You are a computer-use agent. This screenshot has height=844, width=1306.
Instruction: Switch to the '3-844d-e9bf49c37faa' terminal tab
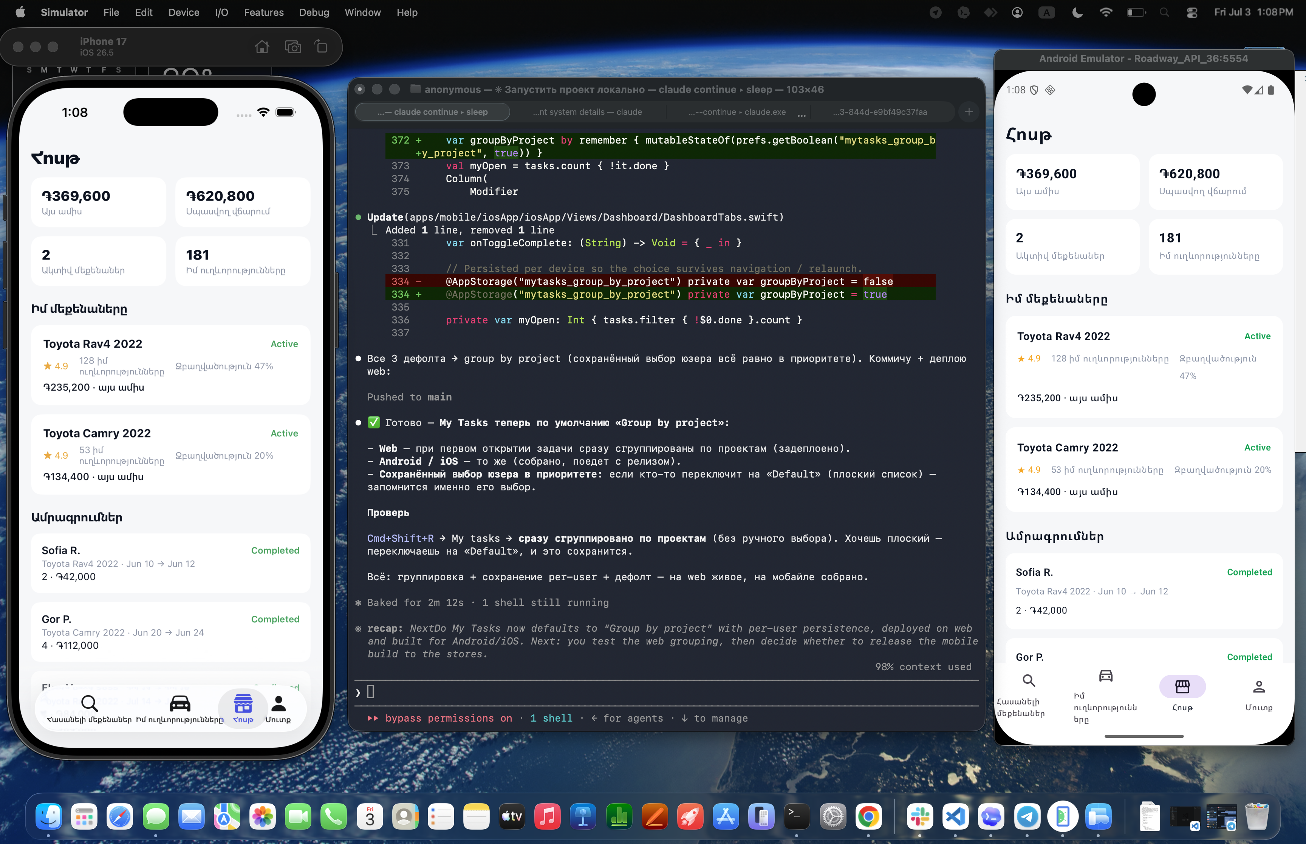(880, 112)
